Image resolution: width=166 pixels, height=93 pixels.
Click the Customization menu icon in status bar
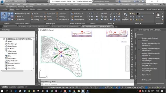click(164, 87)
